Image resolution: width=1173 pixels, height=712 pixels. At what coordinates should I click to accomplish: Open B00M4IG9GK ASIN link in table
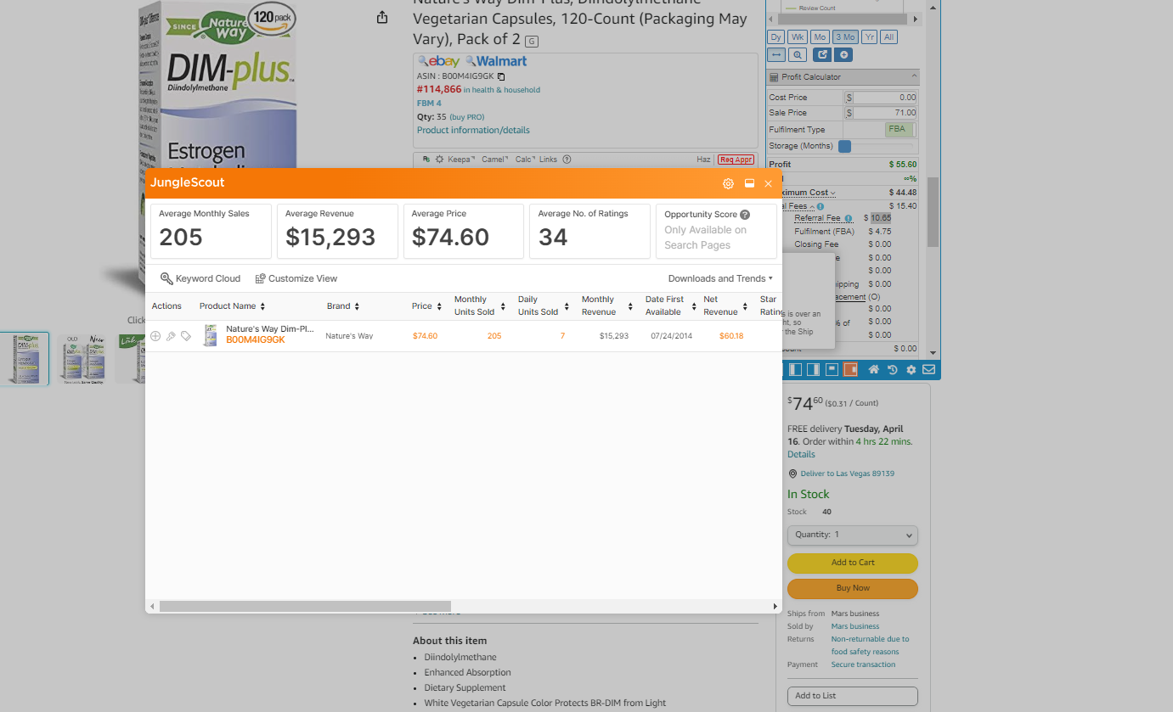pyautogui.click(x=256, y=340)
